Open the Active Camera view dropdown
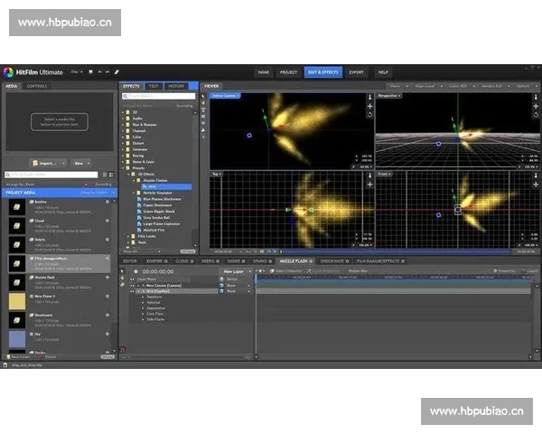 (x=226, y=95)
